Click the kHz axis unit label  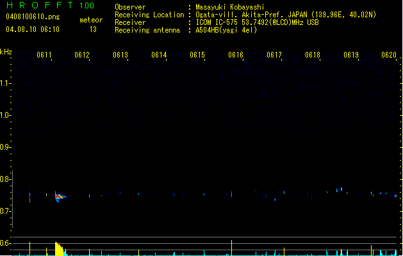(6, 52)
